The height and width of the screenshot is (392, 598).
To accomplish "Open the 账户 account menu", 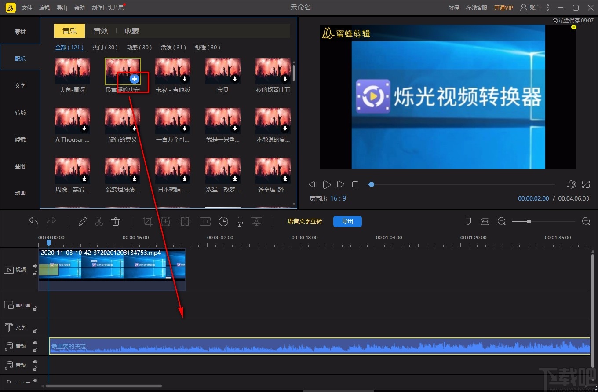I will tap(530, 7).
